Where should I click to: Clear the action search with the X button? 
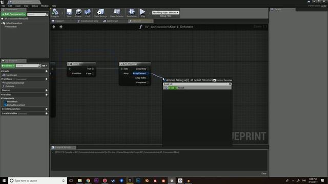click(230, 84)
